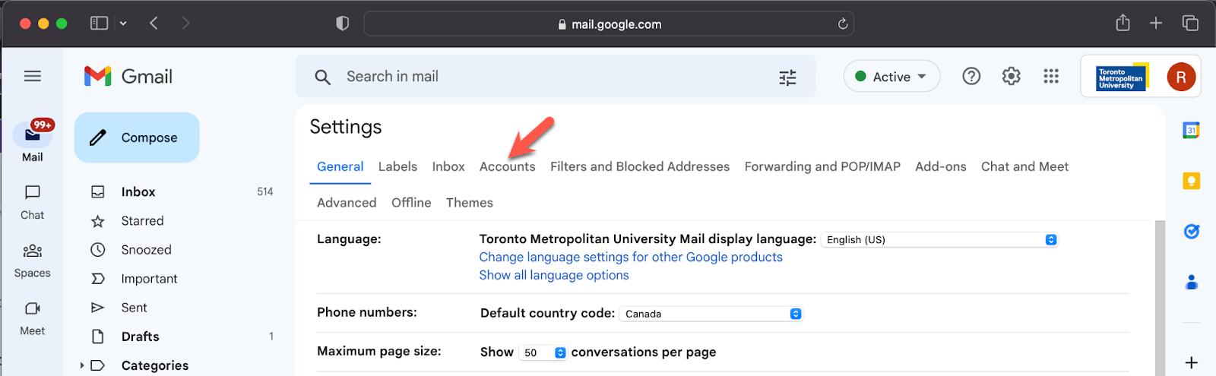
Task: Open the Filters and Blocked Addresses tab
Action: (x=639, y=166)
